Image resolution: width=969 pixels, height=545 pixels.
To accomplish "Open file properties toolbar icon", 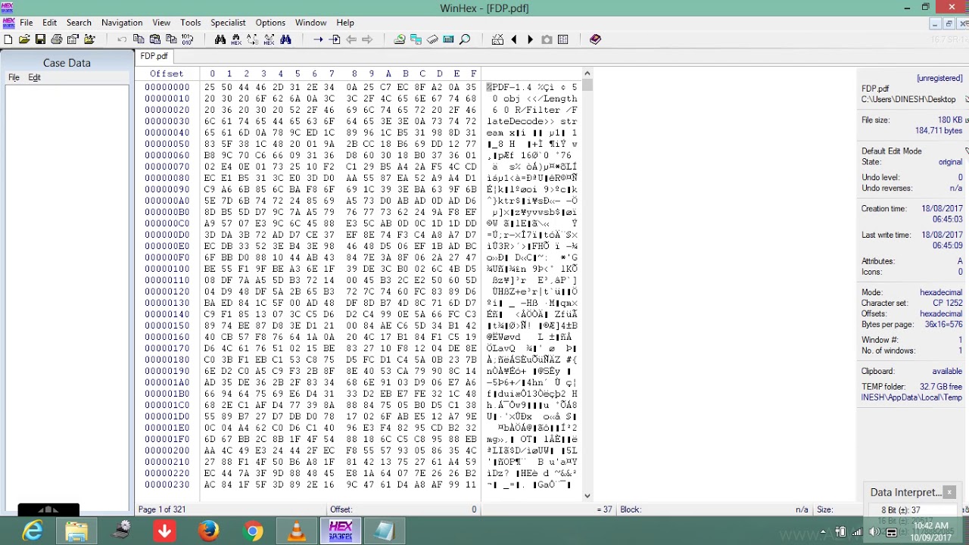I will point(73,39).
